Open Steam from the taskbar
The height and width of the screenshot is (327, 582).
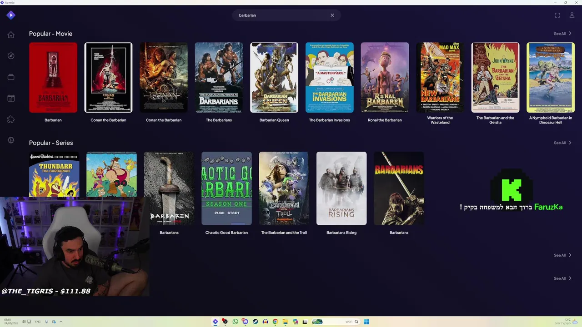pyautogui.click(x=255, y=322)
